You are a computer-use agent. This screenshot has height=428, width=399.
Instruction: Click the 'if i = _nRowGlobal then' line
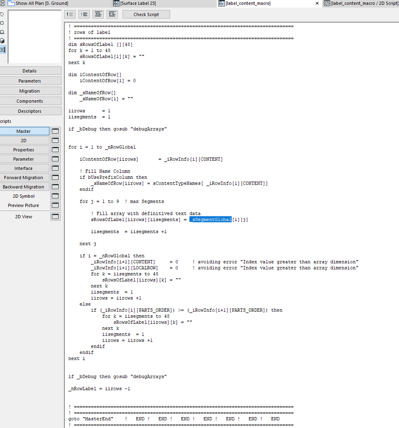(112, 256)
